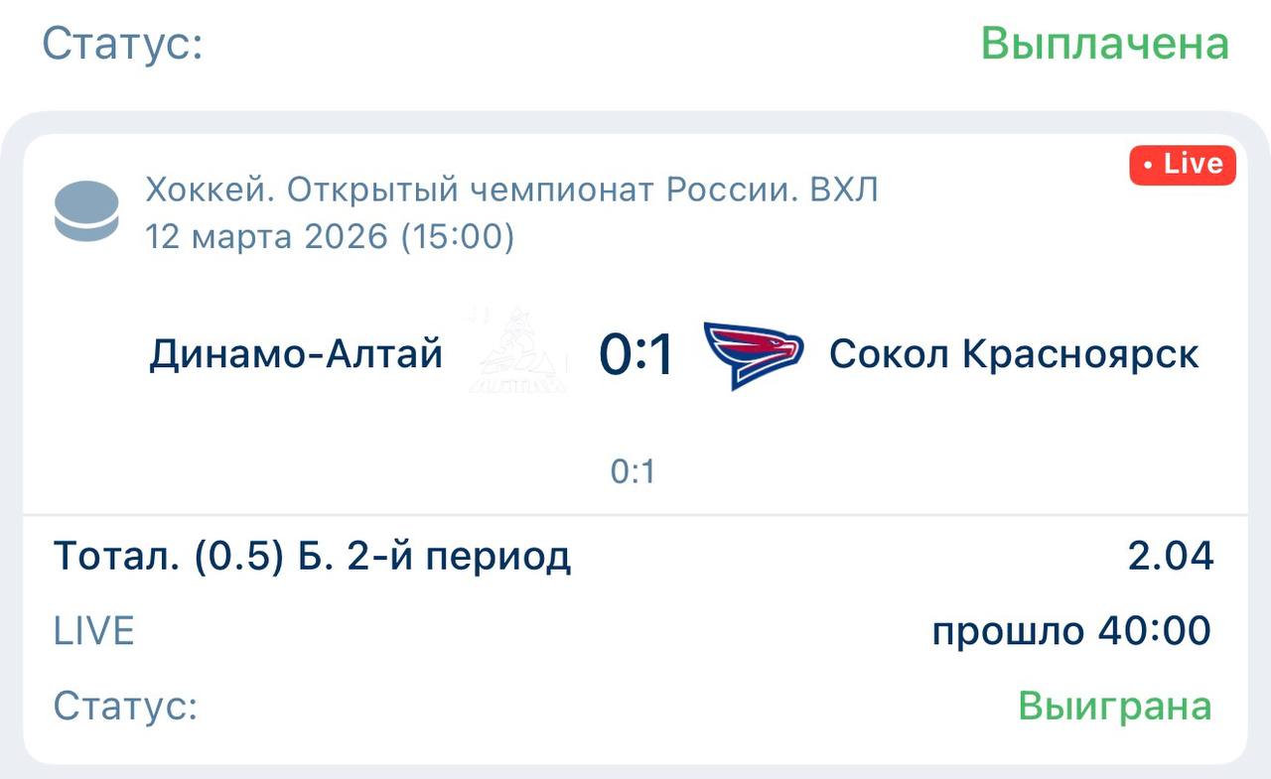Click the faint Динамо-Алтай team logo
The image size is (1271, 779).
[x=517, y=352]
